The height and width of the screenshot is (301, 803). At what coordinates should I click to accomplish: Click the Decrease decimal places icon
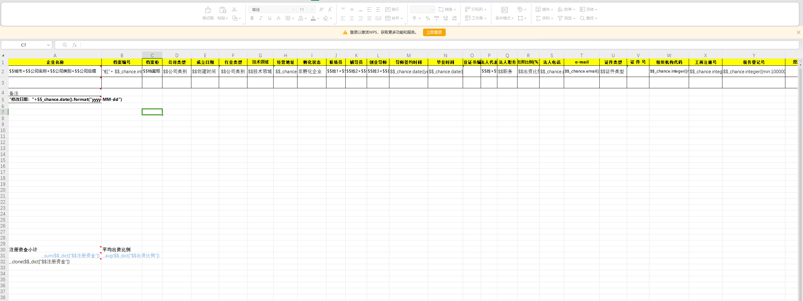[x=454, y=18]
